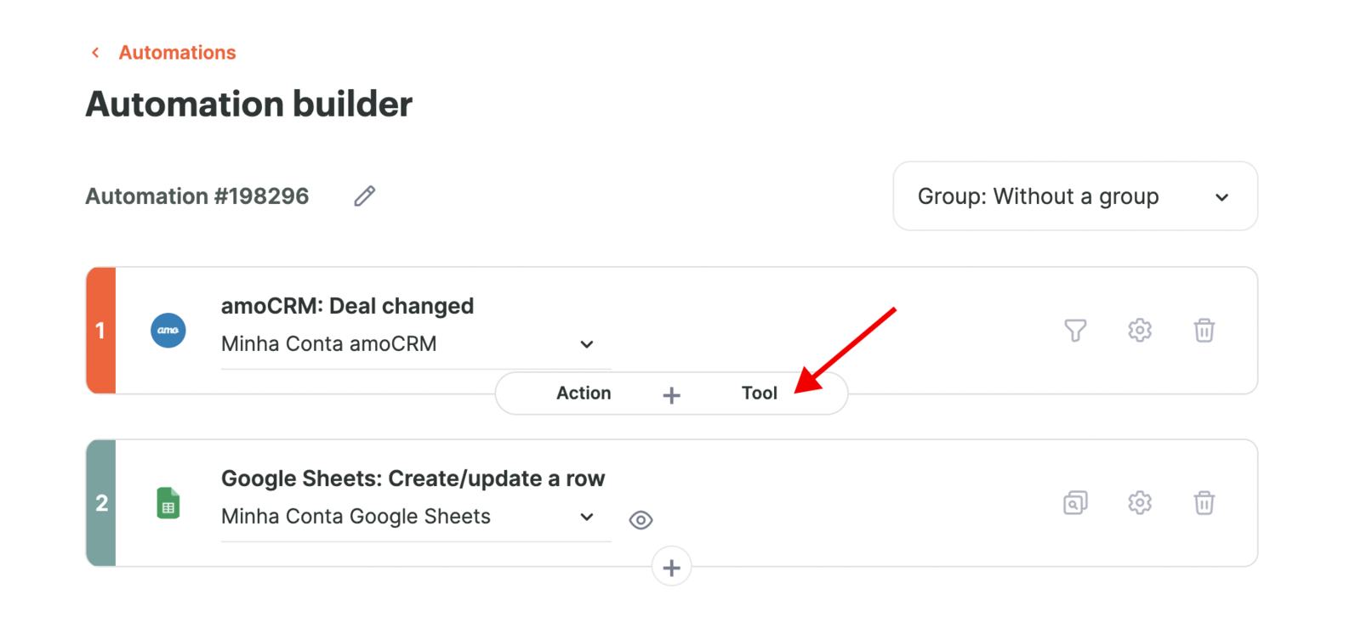Add a step below Google Sheets

(x=671, y=568)
